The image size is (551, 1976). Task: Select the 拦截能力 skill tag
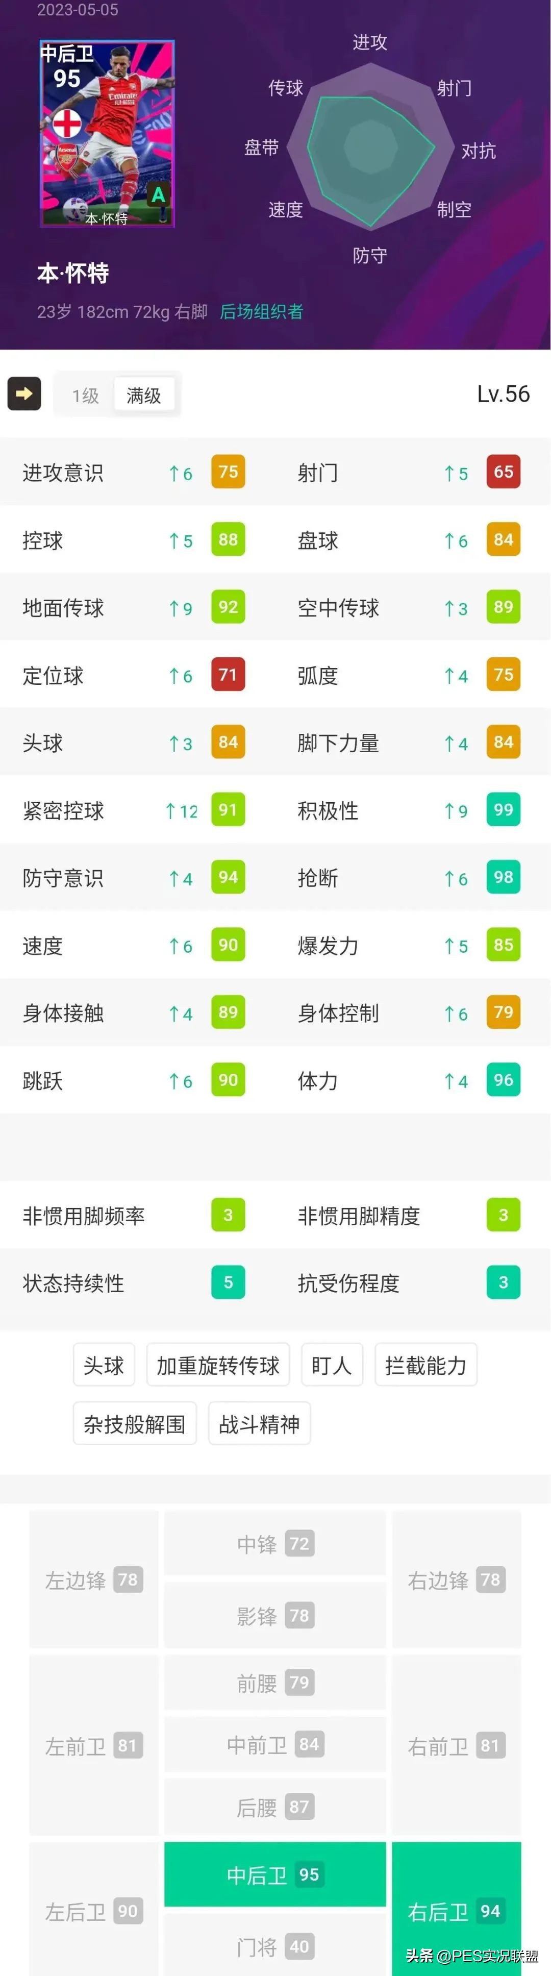425,1366
